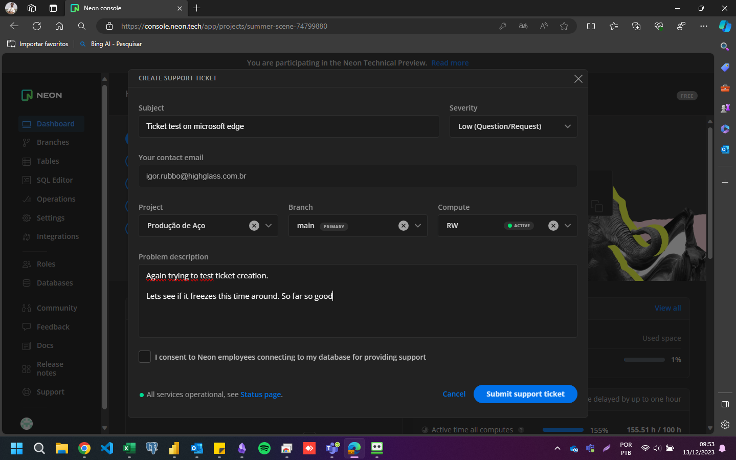The width and height of the screenshot is (736, 460).
Task: Open the taskbar clock and calendar
Action: pyautogui.click(x=699, y=448)
